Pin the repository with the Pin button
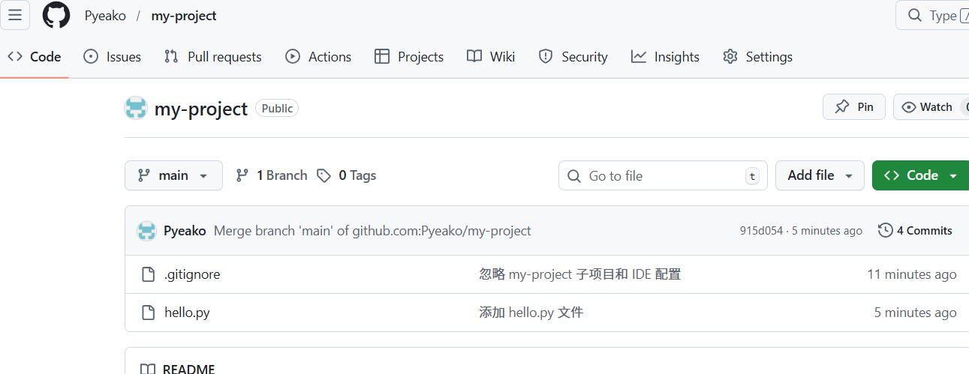 (x=854, y=107)
